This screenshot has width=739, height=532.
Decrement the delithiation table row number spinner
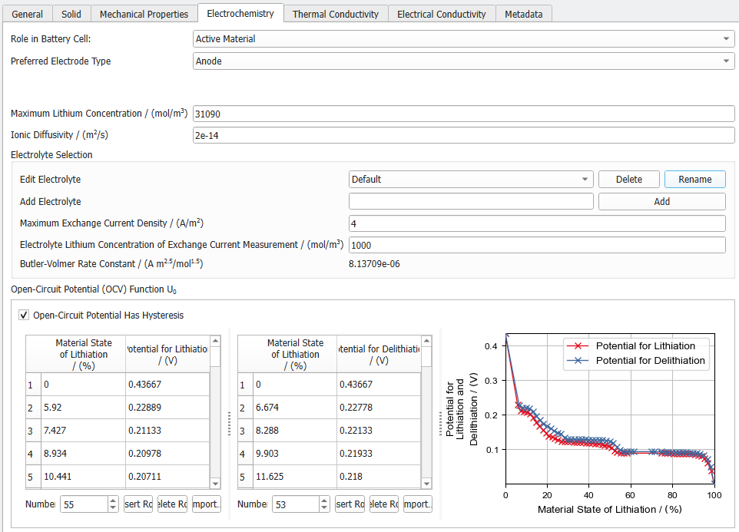tap(324, 508)
